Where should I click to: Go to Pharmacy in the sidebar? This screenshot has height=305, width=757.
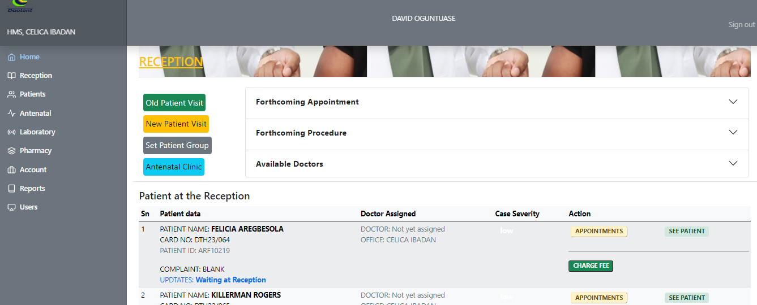[x=36, y=151]
